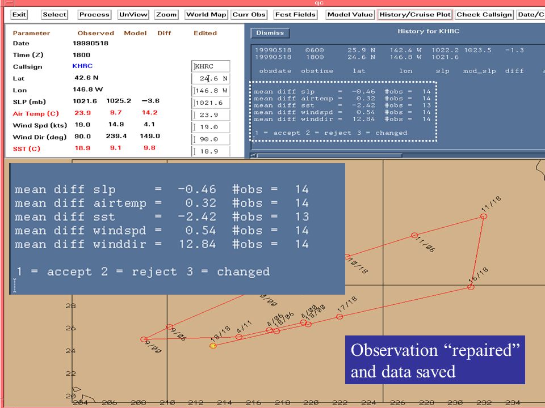Click the 'History for KHRC' title

tap(428, 31)
